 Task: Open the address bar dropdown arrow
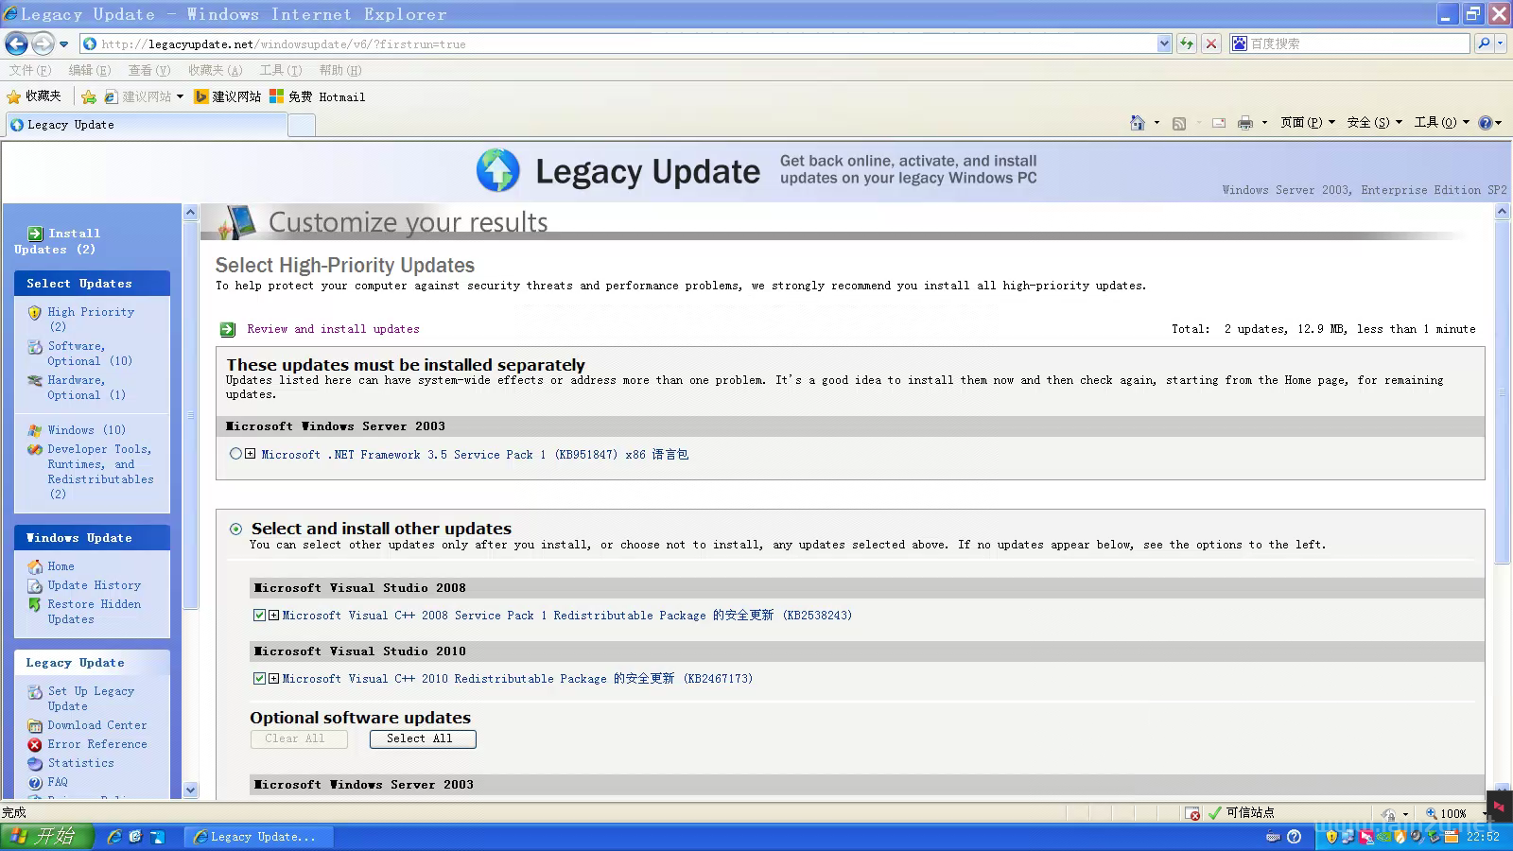[x=1163, y=43]
